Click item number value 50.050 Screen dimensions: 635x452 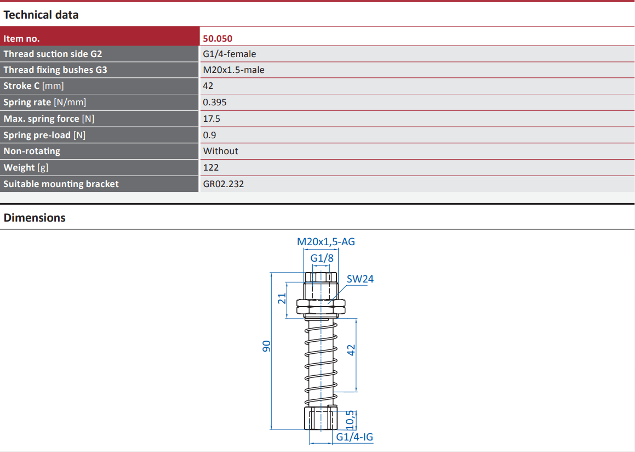218,38
